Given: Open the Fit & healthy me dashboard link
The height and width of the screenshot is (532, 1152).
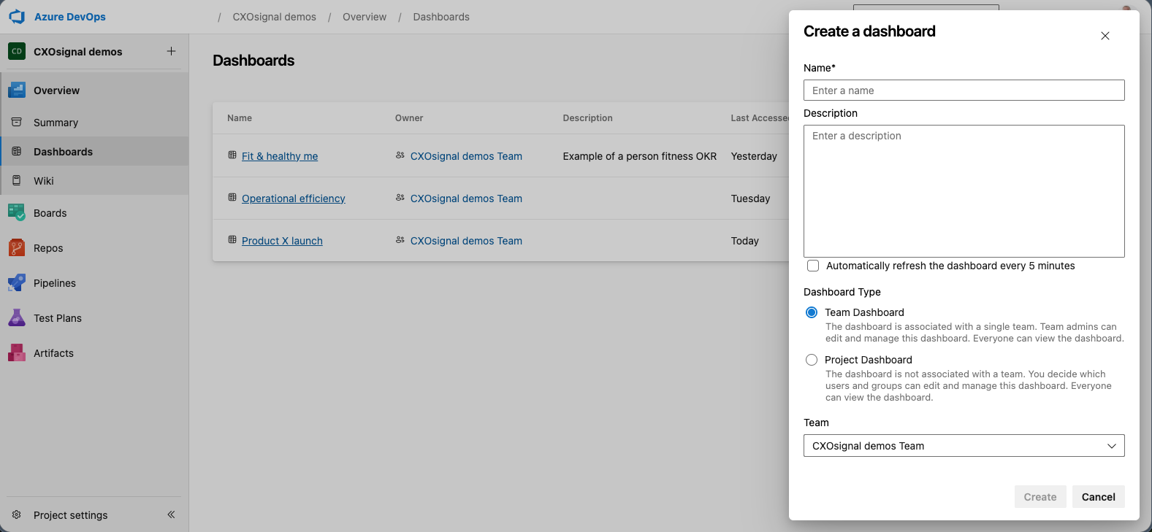Looking at the screenshot, I should 280,156.
